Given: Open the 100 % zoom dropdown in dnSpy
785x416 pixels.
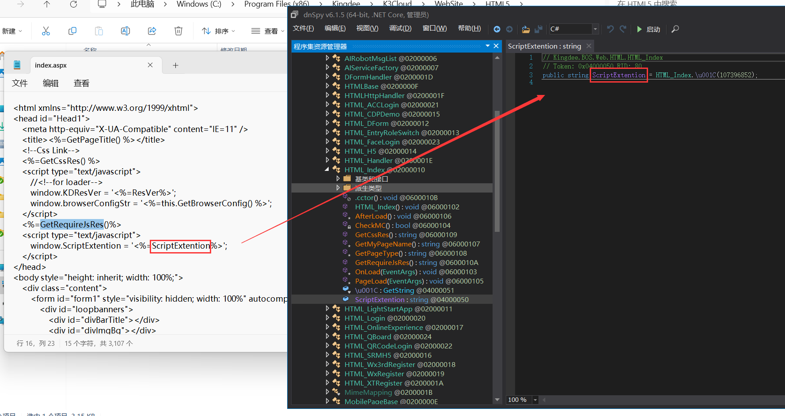Looking at the screenshot, I should coord(535,400).
